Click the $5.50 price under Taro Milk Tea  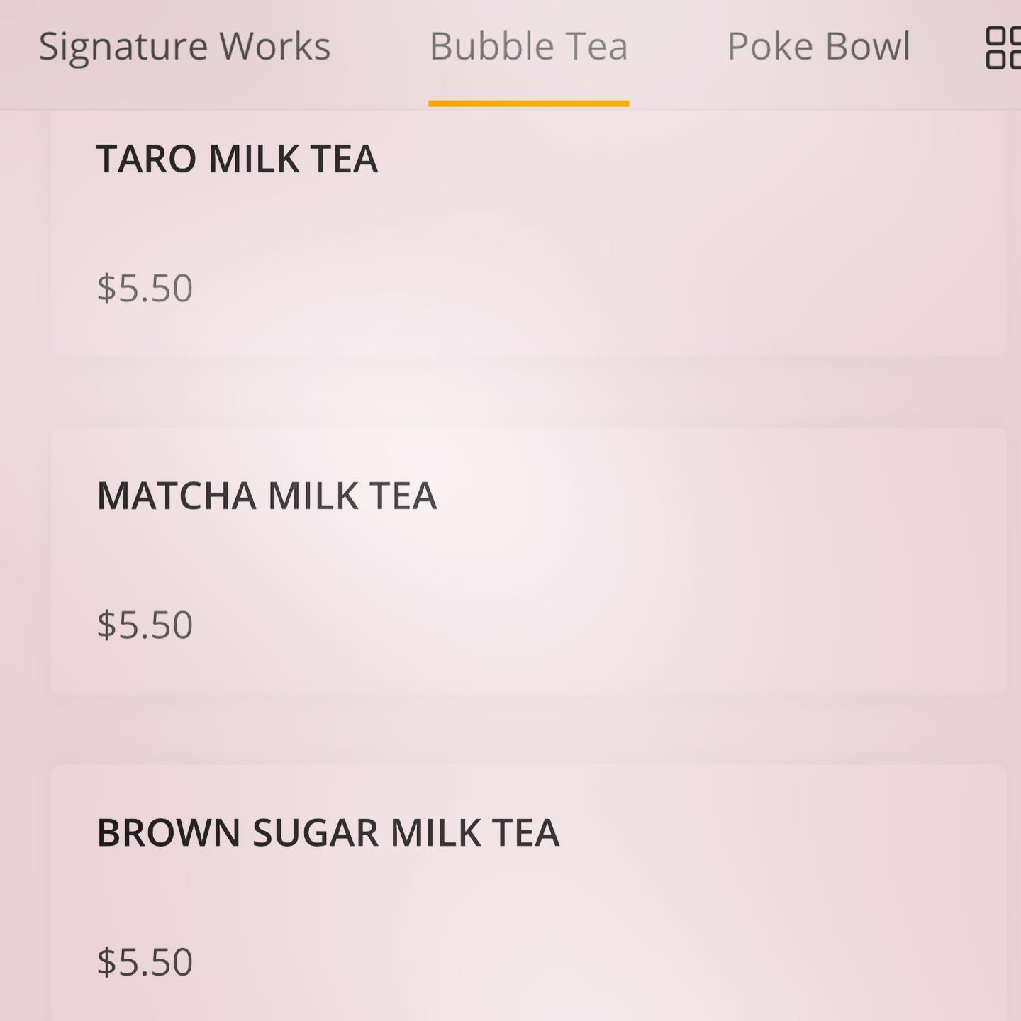tap(145, 288)
